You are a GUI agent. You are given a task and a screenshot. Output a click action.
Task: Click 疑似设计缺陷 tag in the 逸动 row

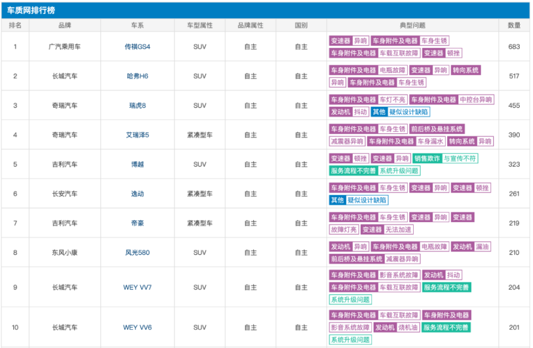click(x=367, y=200)
